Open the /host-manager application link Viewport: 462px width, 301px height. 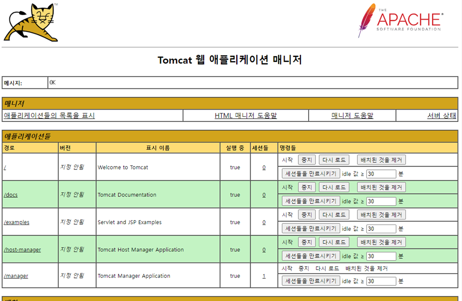[23, 249]
